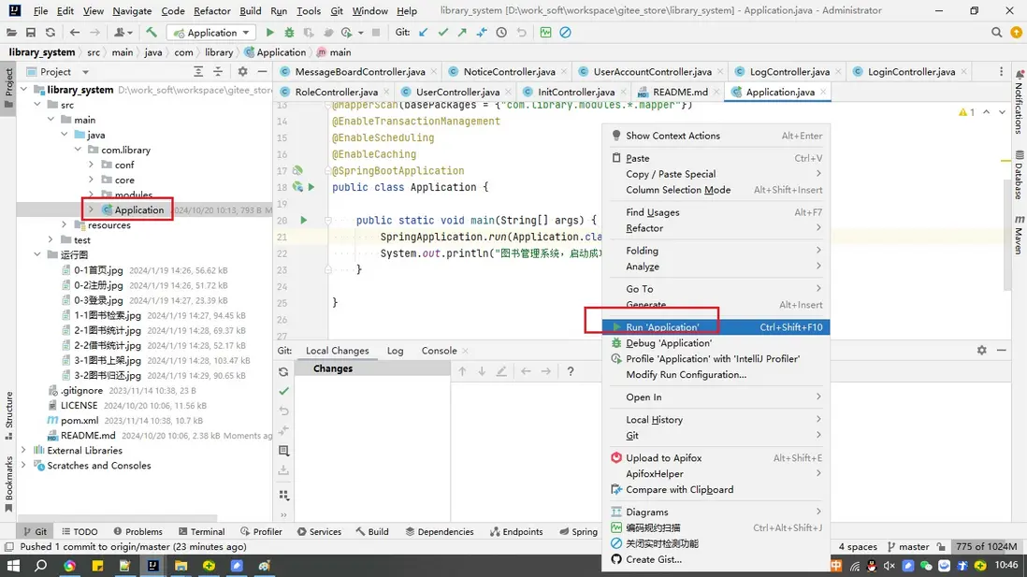Click the Git push arrow icon
The width and height of the screenshot is (1027, 577).
click(x=463, y=33)
